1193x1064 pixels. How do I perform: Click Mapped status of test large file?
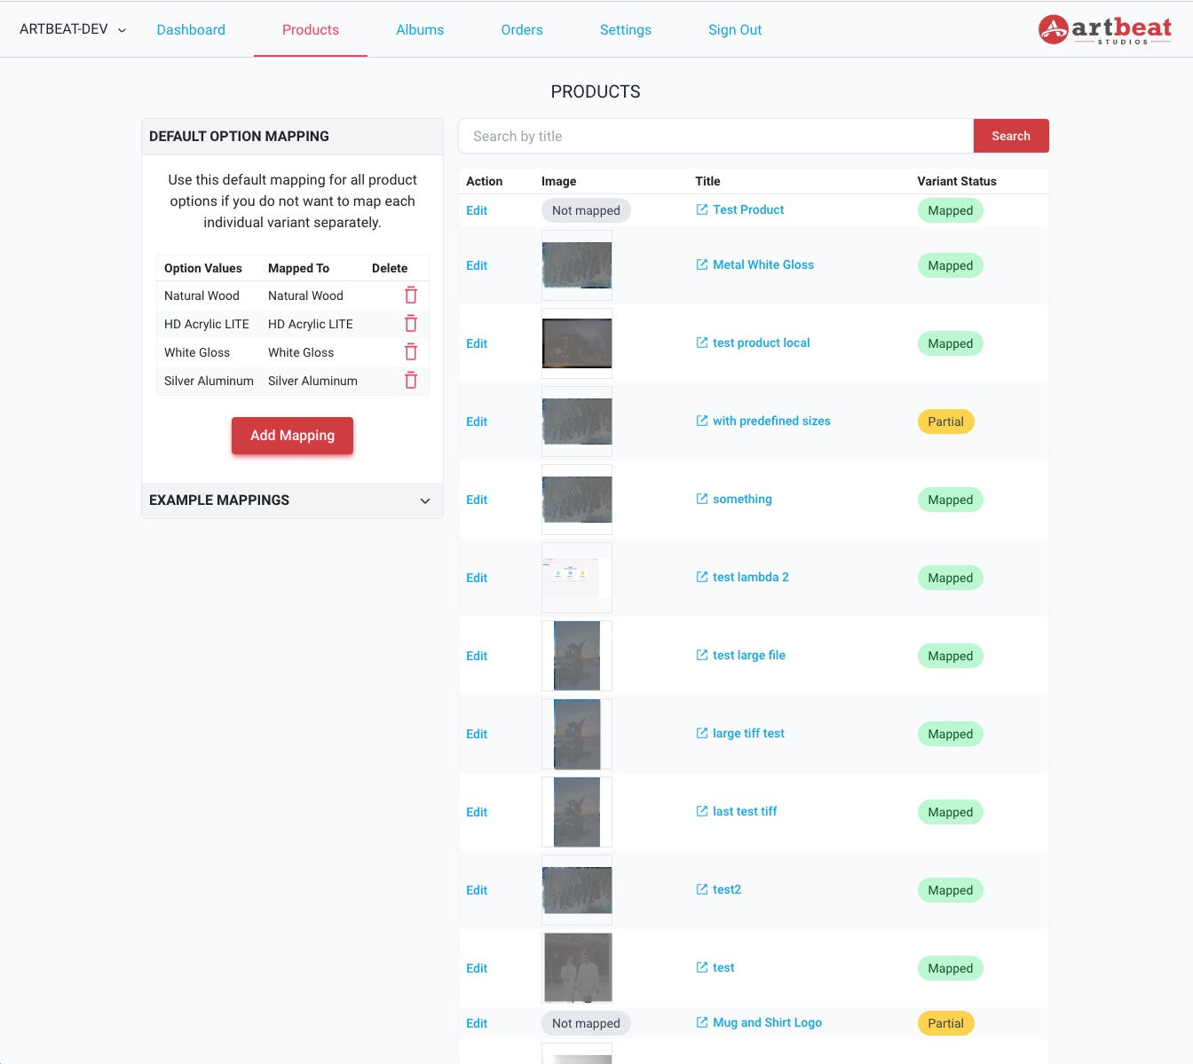point(950,656)
